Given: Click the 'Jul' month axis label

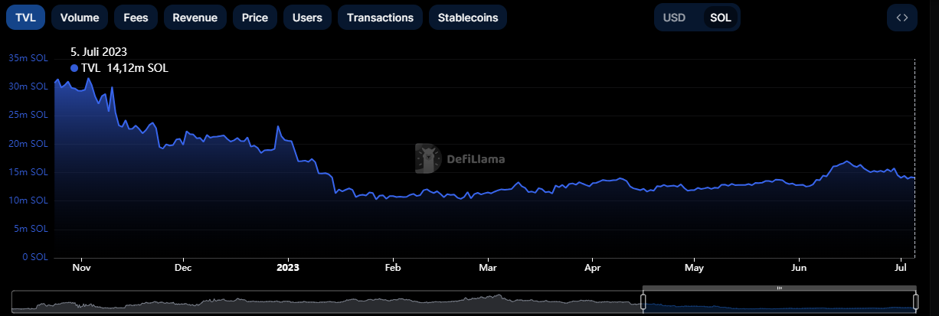Looking at the screenshot, I should tap(900, 268).
